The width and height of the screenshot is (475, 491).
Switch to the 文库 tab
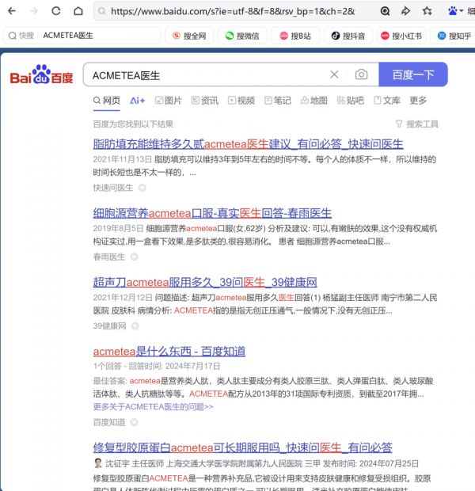tap(387, 101)
